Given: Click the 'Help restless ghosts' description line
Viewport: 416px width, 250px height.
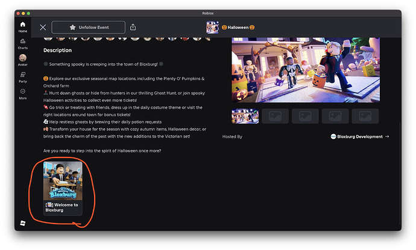Looking at the screenshot, I should [x=102, y=122].
